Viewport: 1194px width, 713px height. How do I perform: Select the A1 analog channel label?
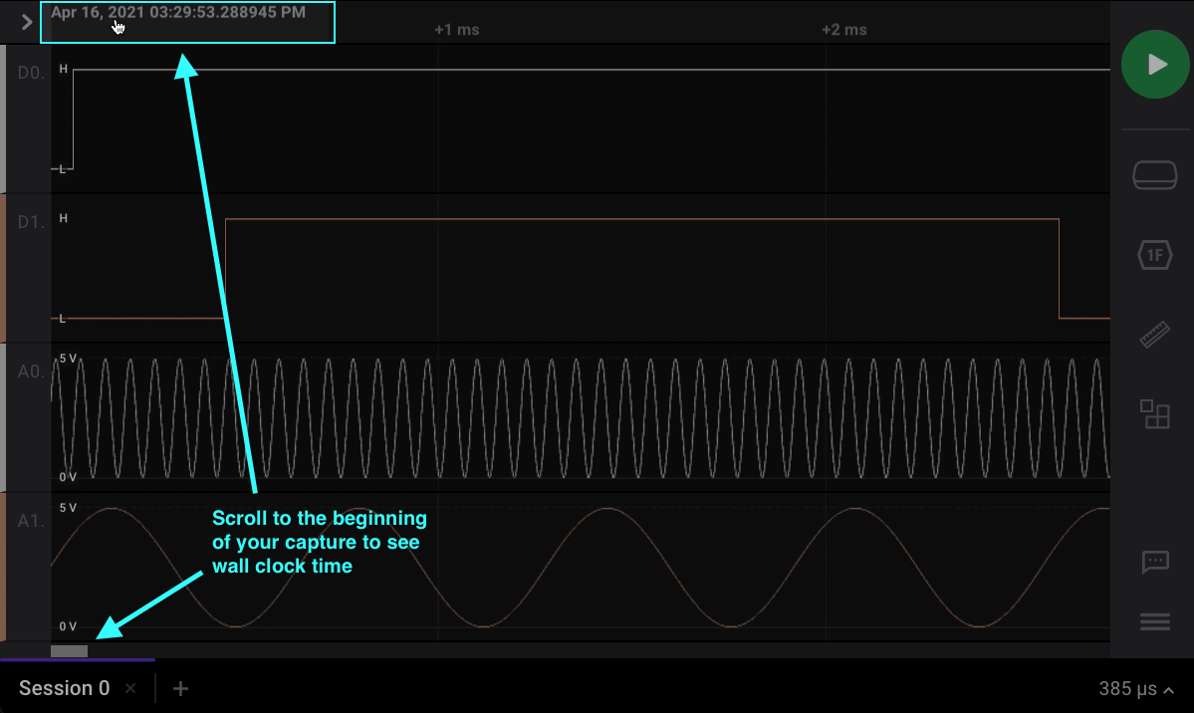(31, 521)
